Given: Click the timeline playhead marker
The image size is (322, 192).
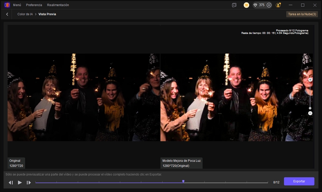Looking at the screenshot, I should tap(183, 182).
